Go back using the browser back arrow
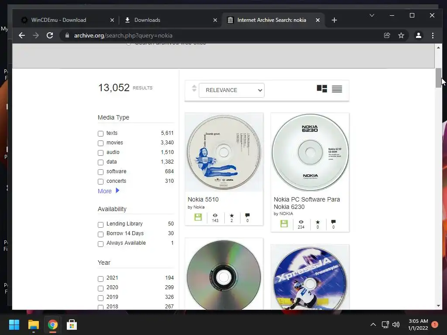The width and height of the screenshot is (447, 335). [x=22, y=35]
